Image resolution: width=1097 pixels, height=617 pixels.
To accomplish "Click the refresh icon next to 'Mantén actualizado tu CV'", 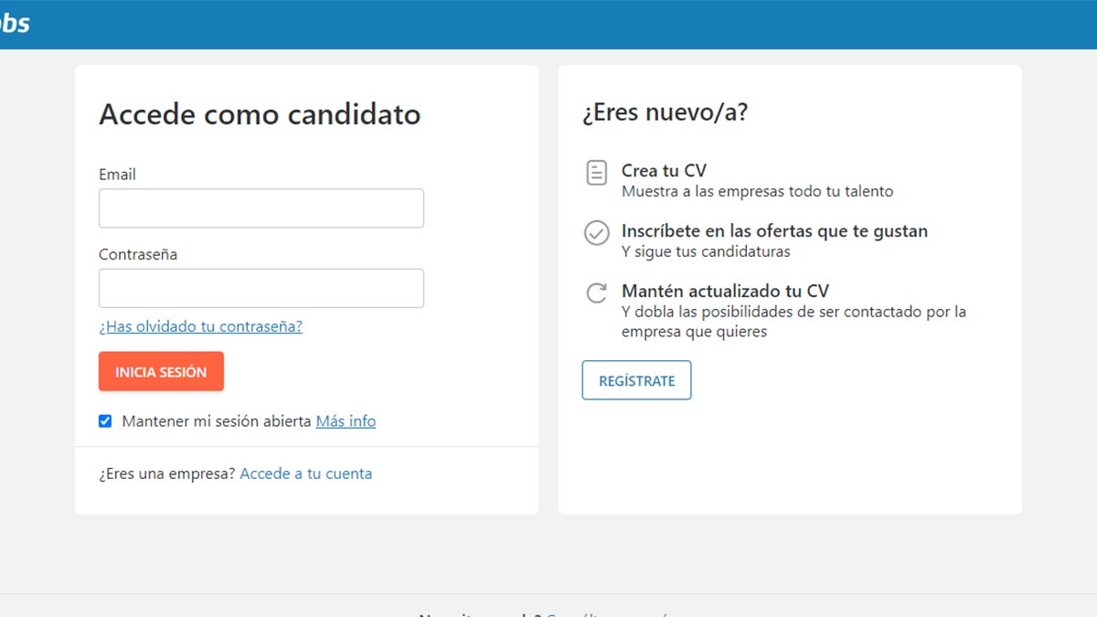I will [x=596, y=293].
